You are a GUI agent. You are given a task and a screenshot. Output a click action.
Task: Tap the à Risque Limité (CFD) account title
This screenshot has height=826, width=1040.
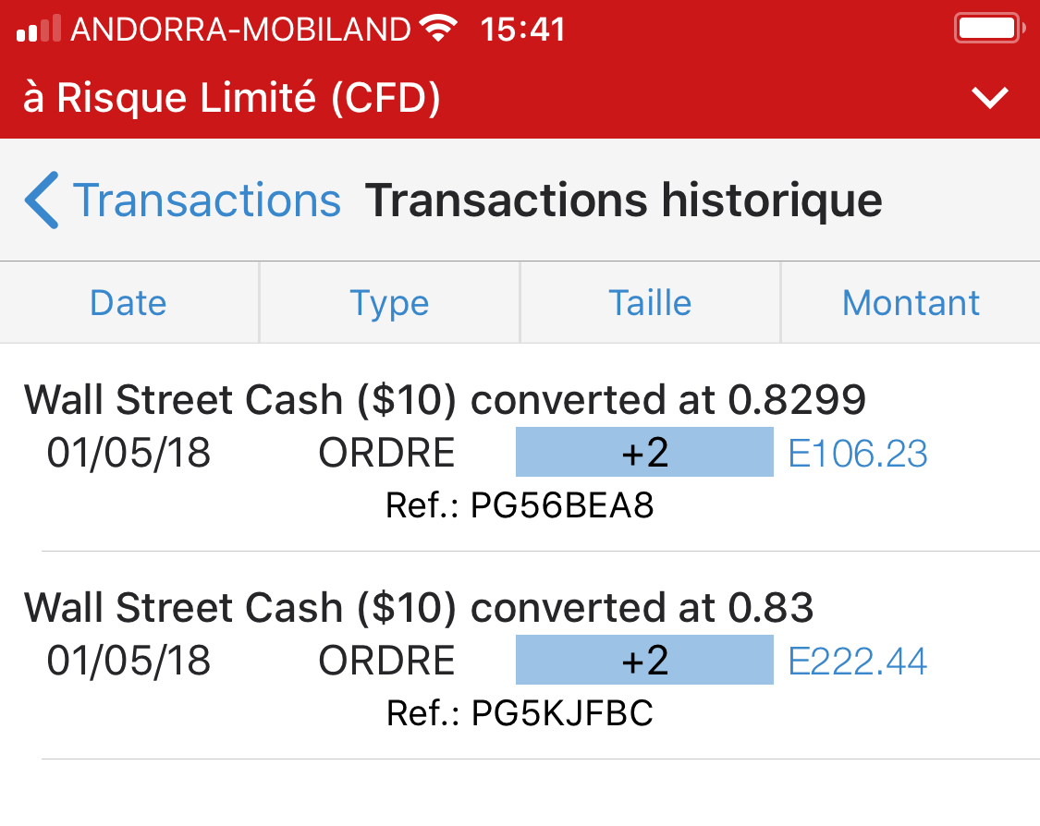pyautogui.click(x=231, y=98)
